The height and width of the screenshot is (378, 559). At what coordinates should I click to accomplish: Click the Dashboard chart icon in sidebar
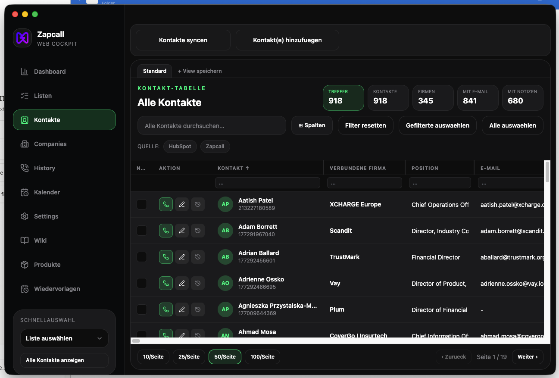tap(25, 72)
